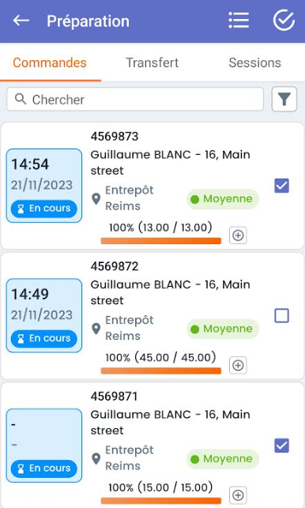Tap plus icon on order 4569871
305x508 pixels.
tap(238, 495)
